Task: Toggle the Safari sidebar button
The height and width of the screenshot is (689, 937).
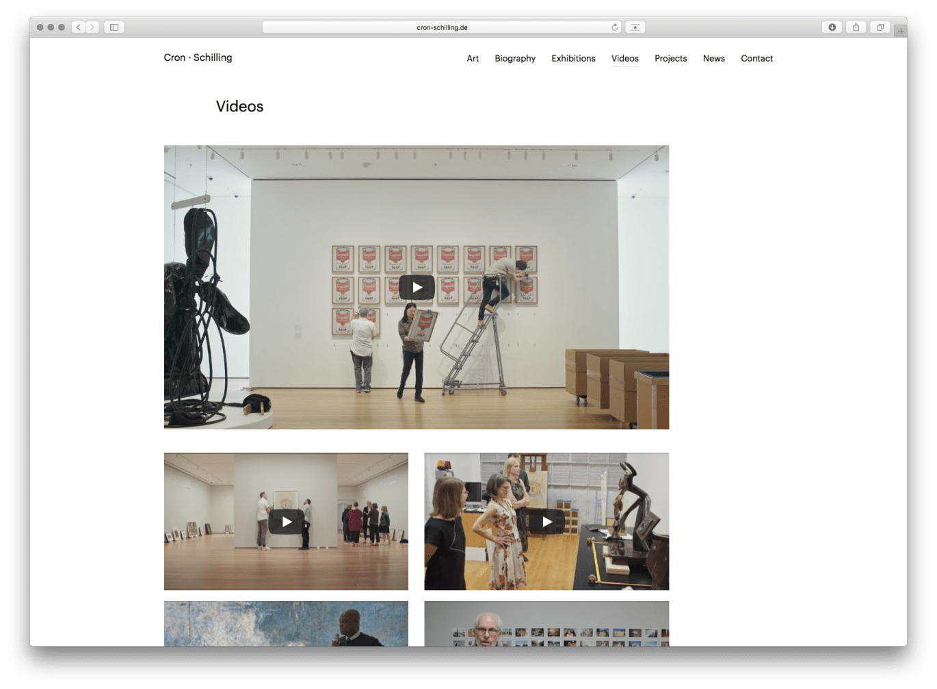Action: point(114,27)
